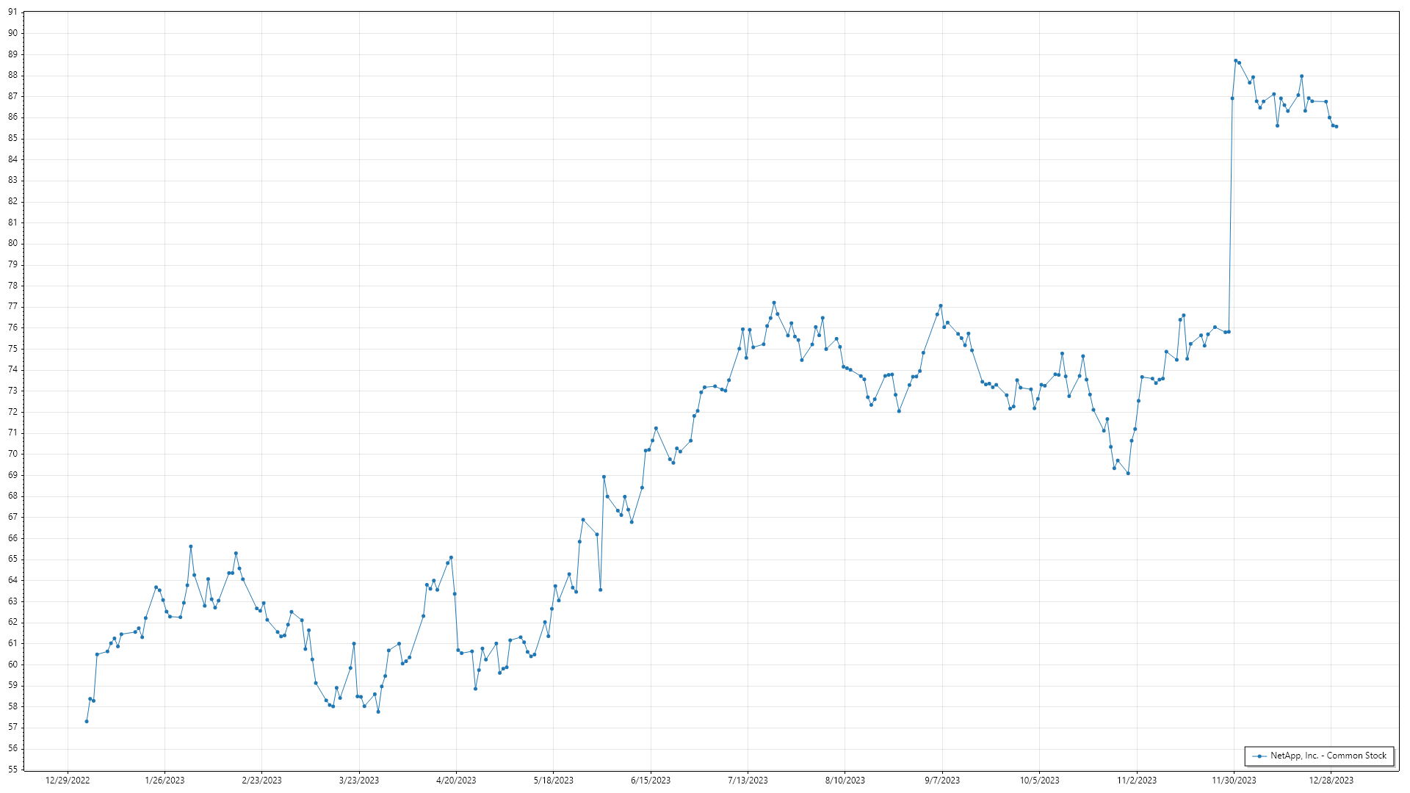Click the 12/29/2022 x-axis date label
The width and height of the screenshot is (1410, 793).
pos(68,781)
